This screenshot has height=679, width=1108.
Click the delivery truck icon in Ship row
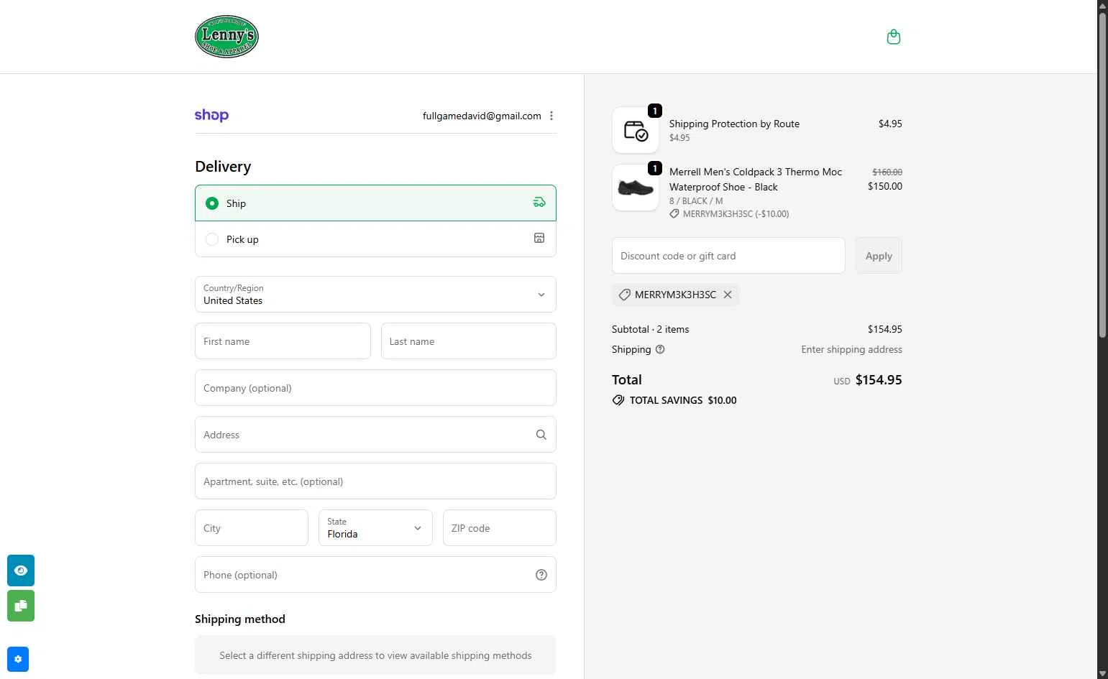[x=539, y=203]
